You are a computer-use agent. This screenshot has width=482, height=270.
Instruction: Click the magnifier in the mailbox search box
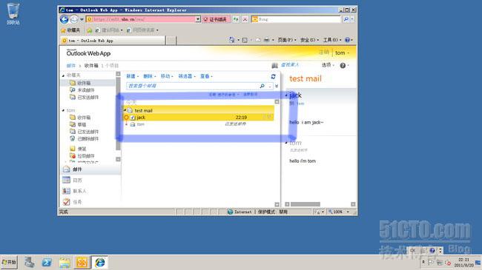pyautogui.click(x=263, y=86)
